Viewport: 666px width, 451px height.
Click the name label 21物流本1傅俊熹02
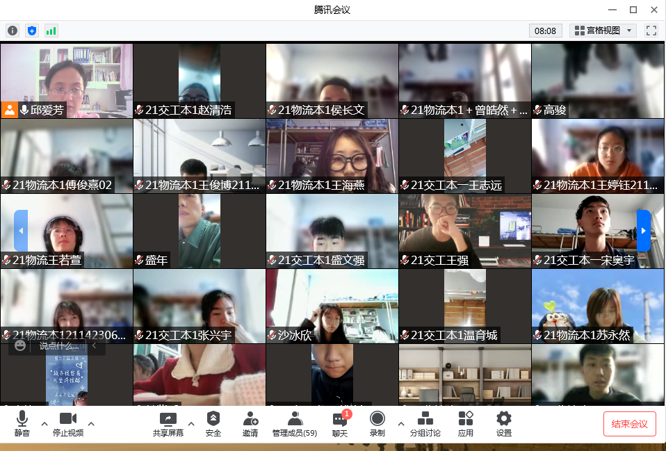pos(62,185)
